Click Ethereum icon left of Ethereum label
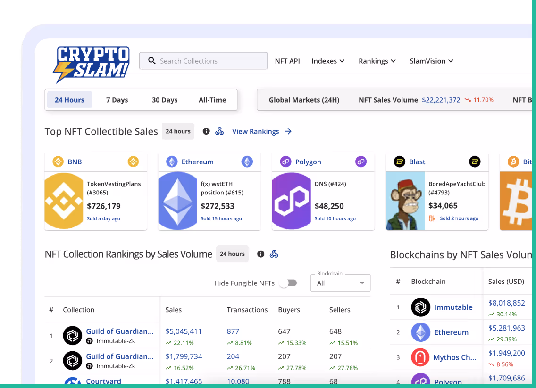Image resolution: width=536 pixels, height=388 pixels. 172,162
